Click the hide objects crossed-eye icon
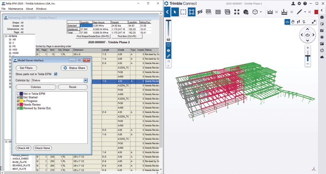 (199, 12)
